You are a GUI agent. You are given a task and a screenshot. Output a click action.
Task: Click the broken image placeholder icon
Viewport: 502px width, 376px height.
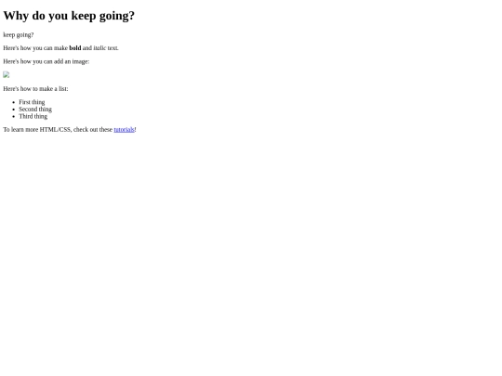pos(7,75)
